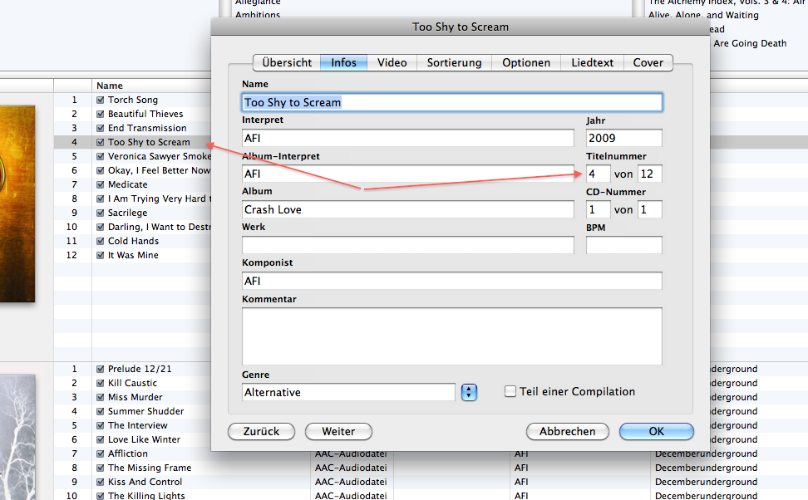Uncheck the Beautiful Thieves checkbox
Image resolution: width=808 pixels, height=500 pixels.
(101, 114)
